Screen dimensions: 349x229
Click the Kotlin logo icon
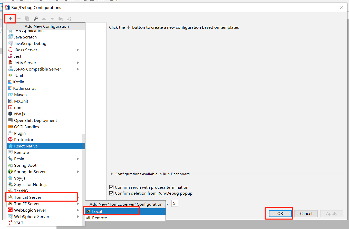pyautogui.click(x=10, y=82)
